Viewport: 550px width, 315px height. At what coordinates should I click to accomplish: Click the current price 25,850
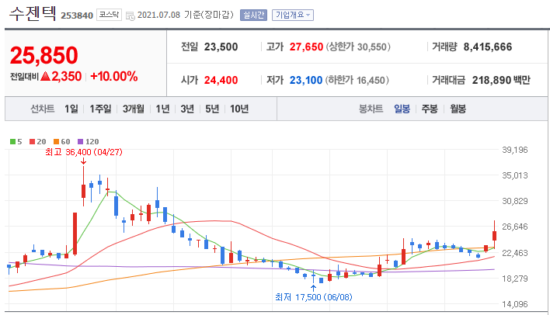pyautogui.click(x=44, y=55)
